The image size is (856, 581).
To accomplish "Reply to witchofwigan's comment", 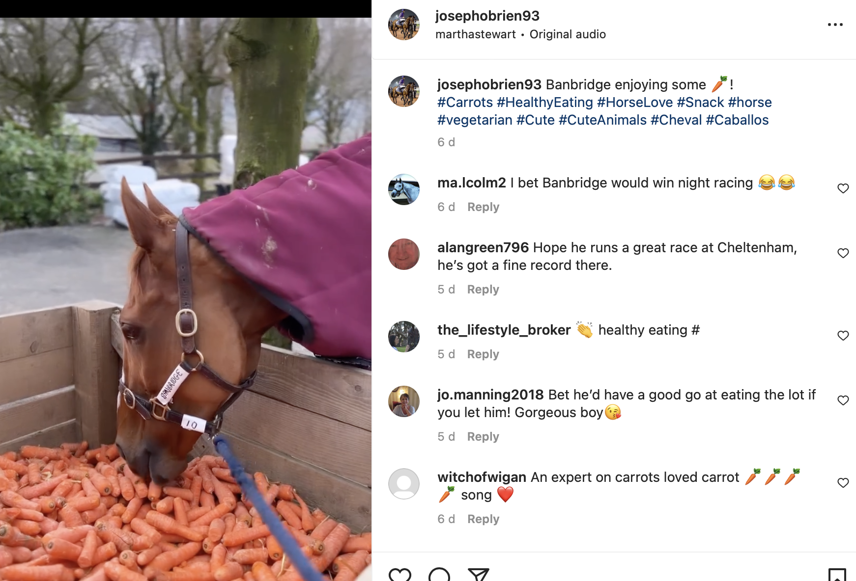I will click(x=483, y=519).
